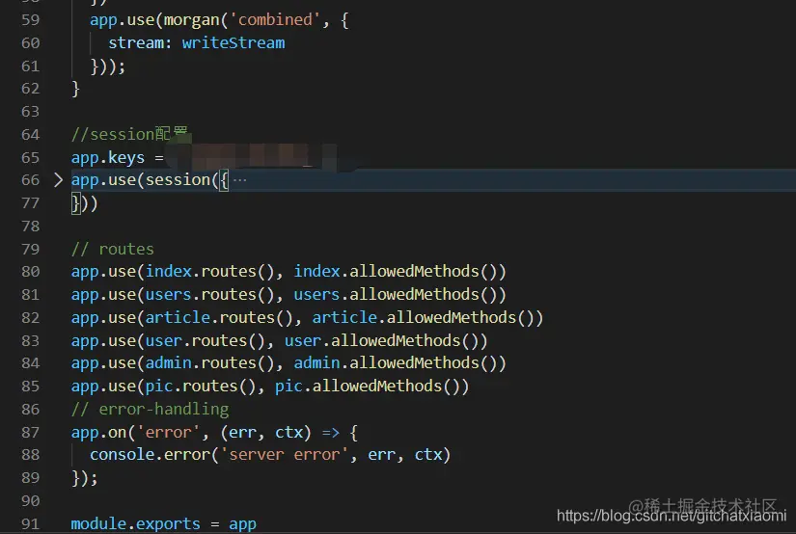Click line number 60 in the gutter

tap(31, 43)
